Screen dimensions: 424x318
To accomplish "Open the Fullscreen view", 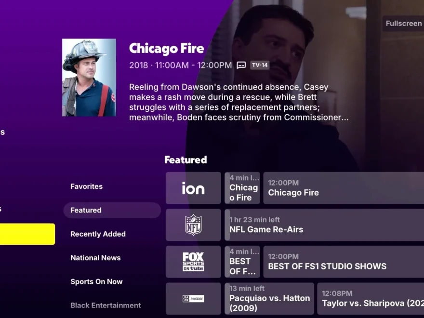I will pyautogui.click(x=403, y=24).
